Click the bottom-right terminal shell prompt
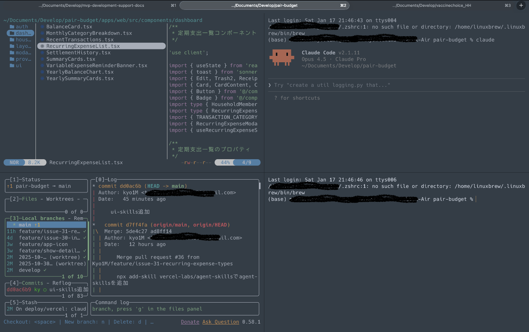Viewport: 529px width, 332px height. click(371, 199)
